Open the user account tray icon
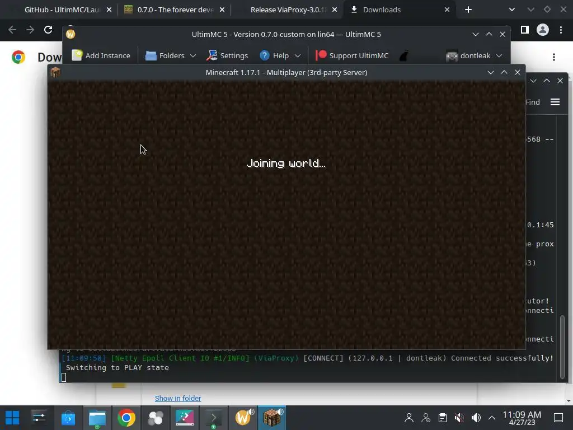 pyautogui.click(x=409, y=418)
